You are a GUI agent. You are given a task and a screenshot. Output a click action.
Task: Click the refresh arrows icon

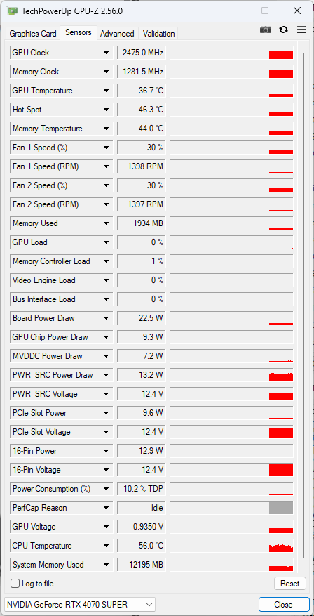tap(283, 30)
